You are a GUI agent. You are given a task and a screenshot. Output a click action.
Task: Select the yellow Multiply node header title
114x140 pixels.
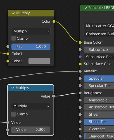(23, 13)
